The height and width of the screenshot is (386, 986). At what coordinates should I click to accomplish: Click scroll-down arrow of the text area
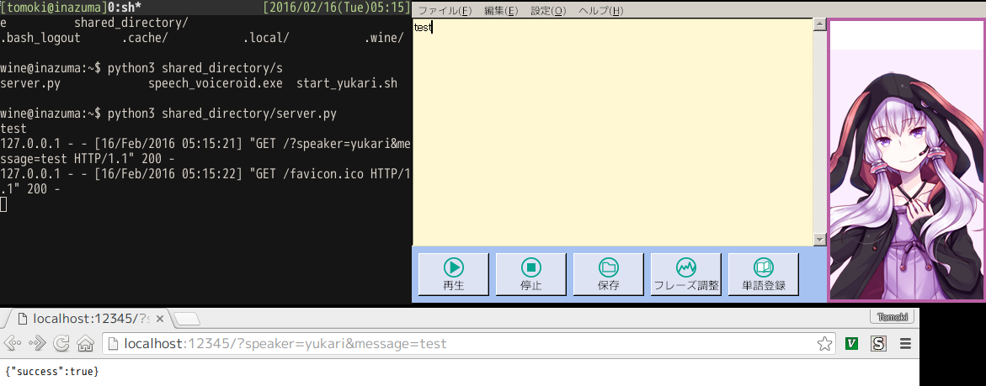[819, 240]
